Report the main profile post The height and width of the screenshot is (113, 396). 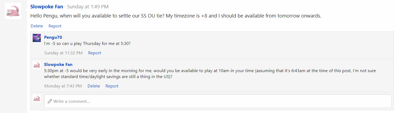click(x=55, y=26)
